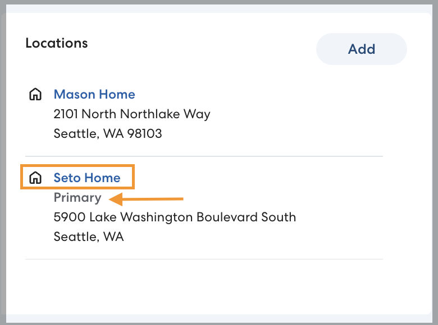This screenshot has height=325, width=438.
Task: Click the house icon beside Seto Home
Action: (x=35, y=178)
